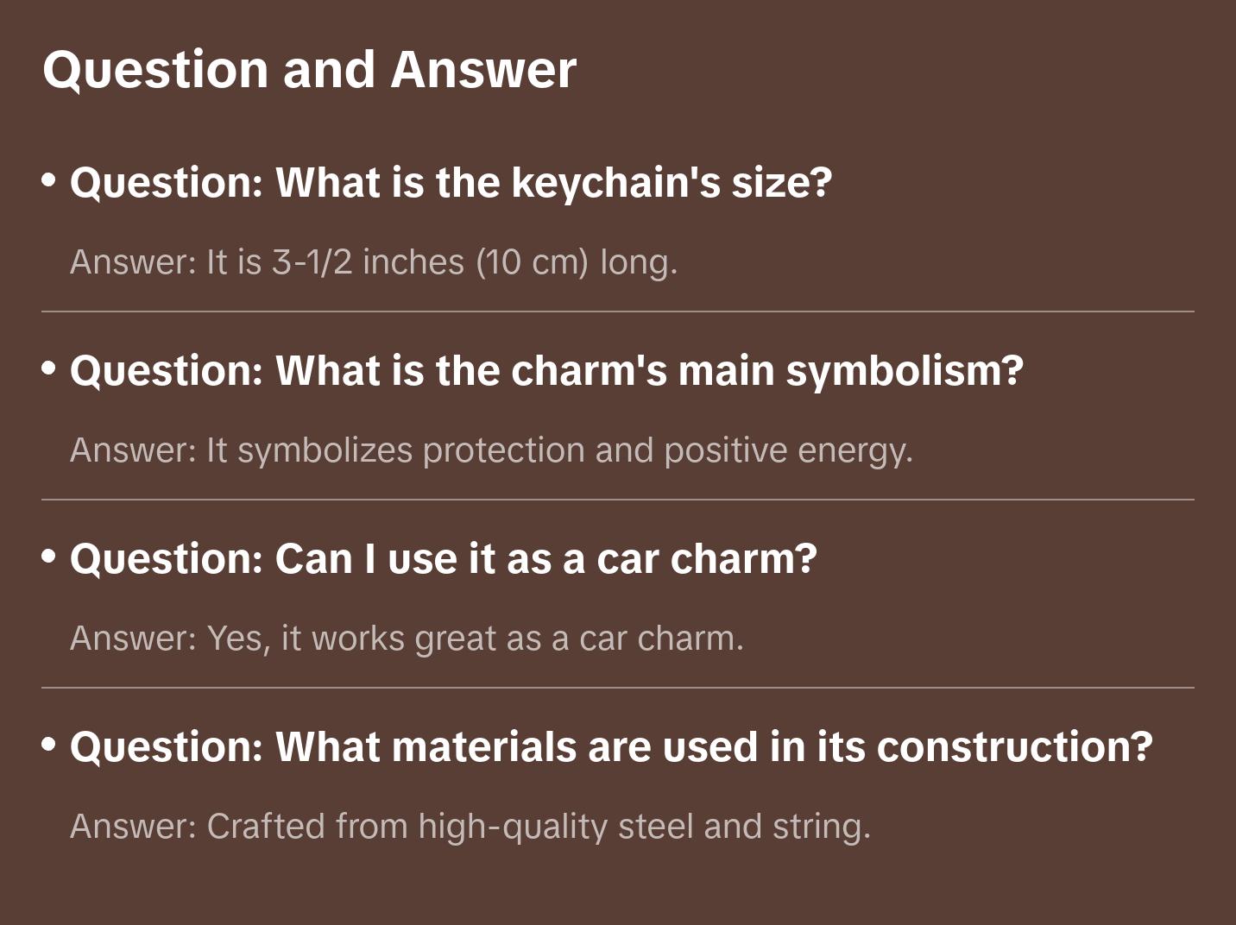Screen dimensions: 1236x925
Task: Click the keychain's size question
Action: click(451, 182)
